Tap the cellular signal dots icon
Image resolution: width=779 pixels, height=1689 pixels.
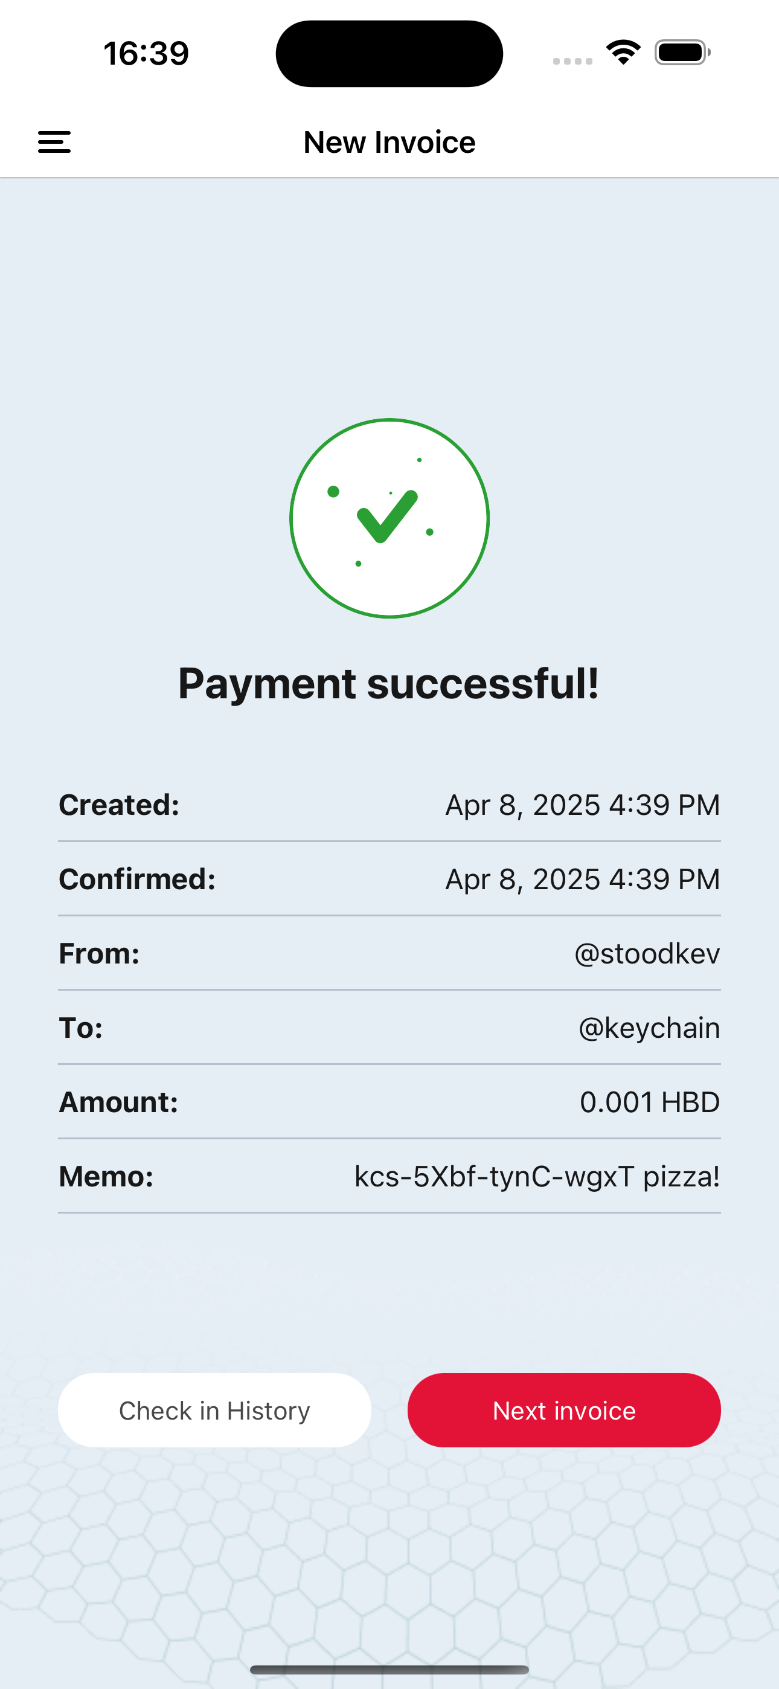point(572,61)
